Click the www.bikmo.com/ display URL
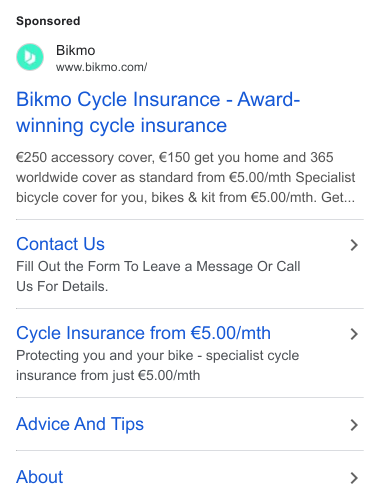 pyautogui.click(x=101, y=67)
